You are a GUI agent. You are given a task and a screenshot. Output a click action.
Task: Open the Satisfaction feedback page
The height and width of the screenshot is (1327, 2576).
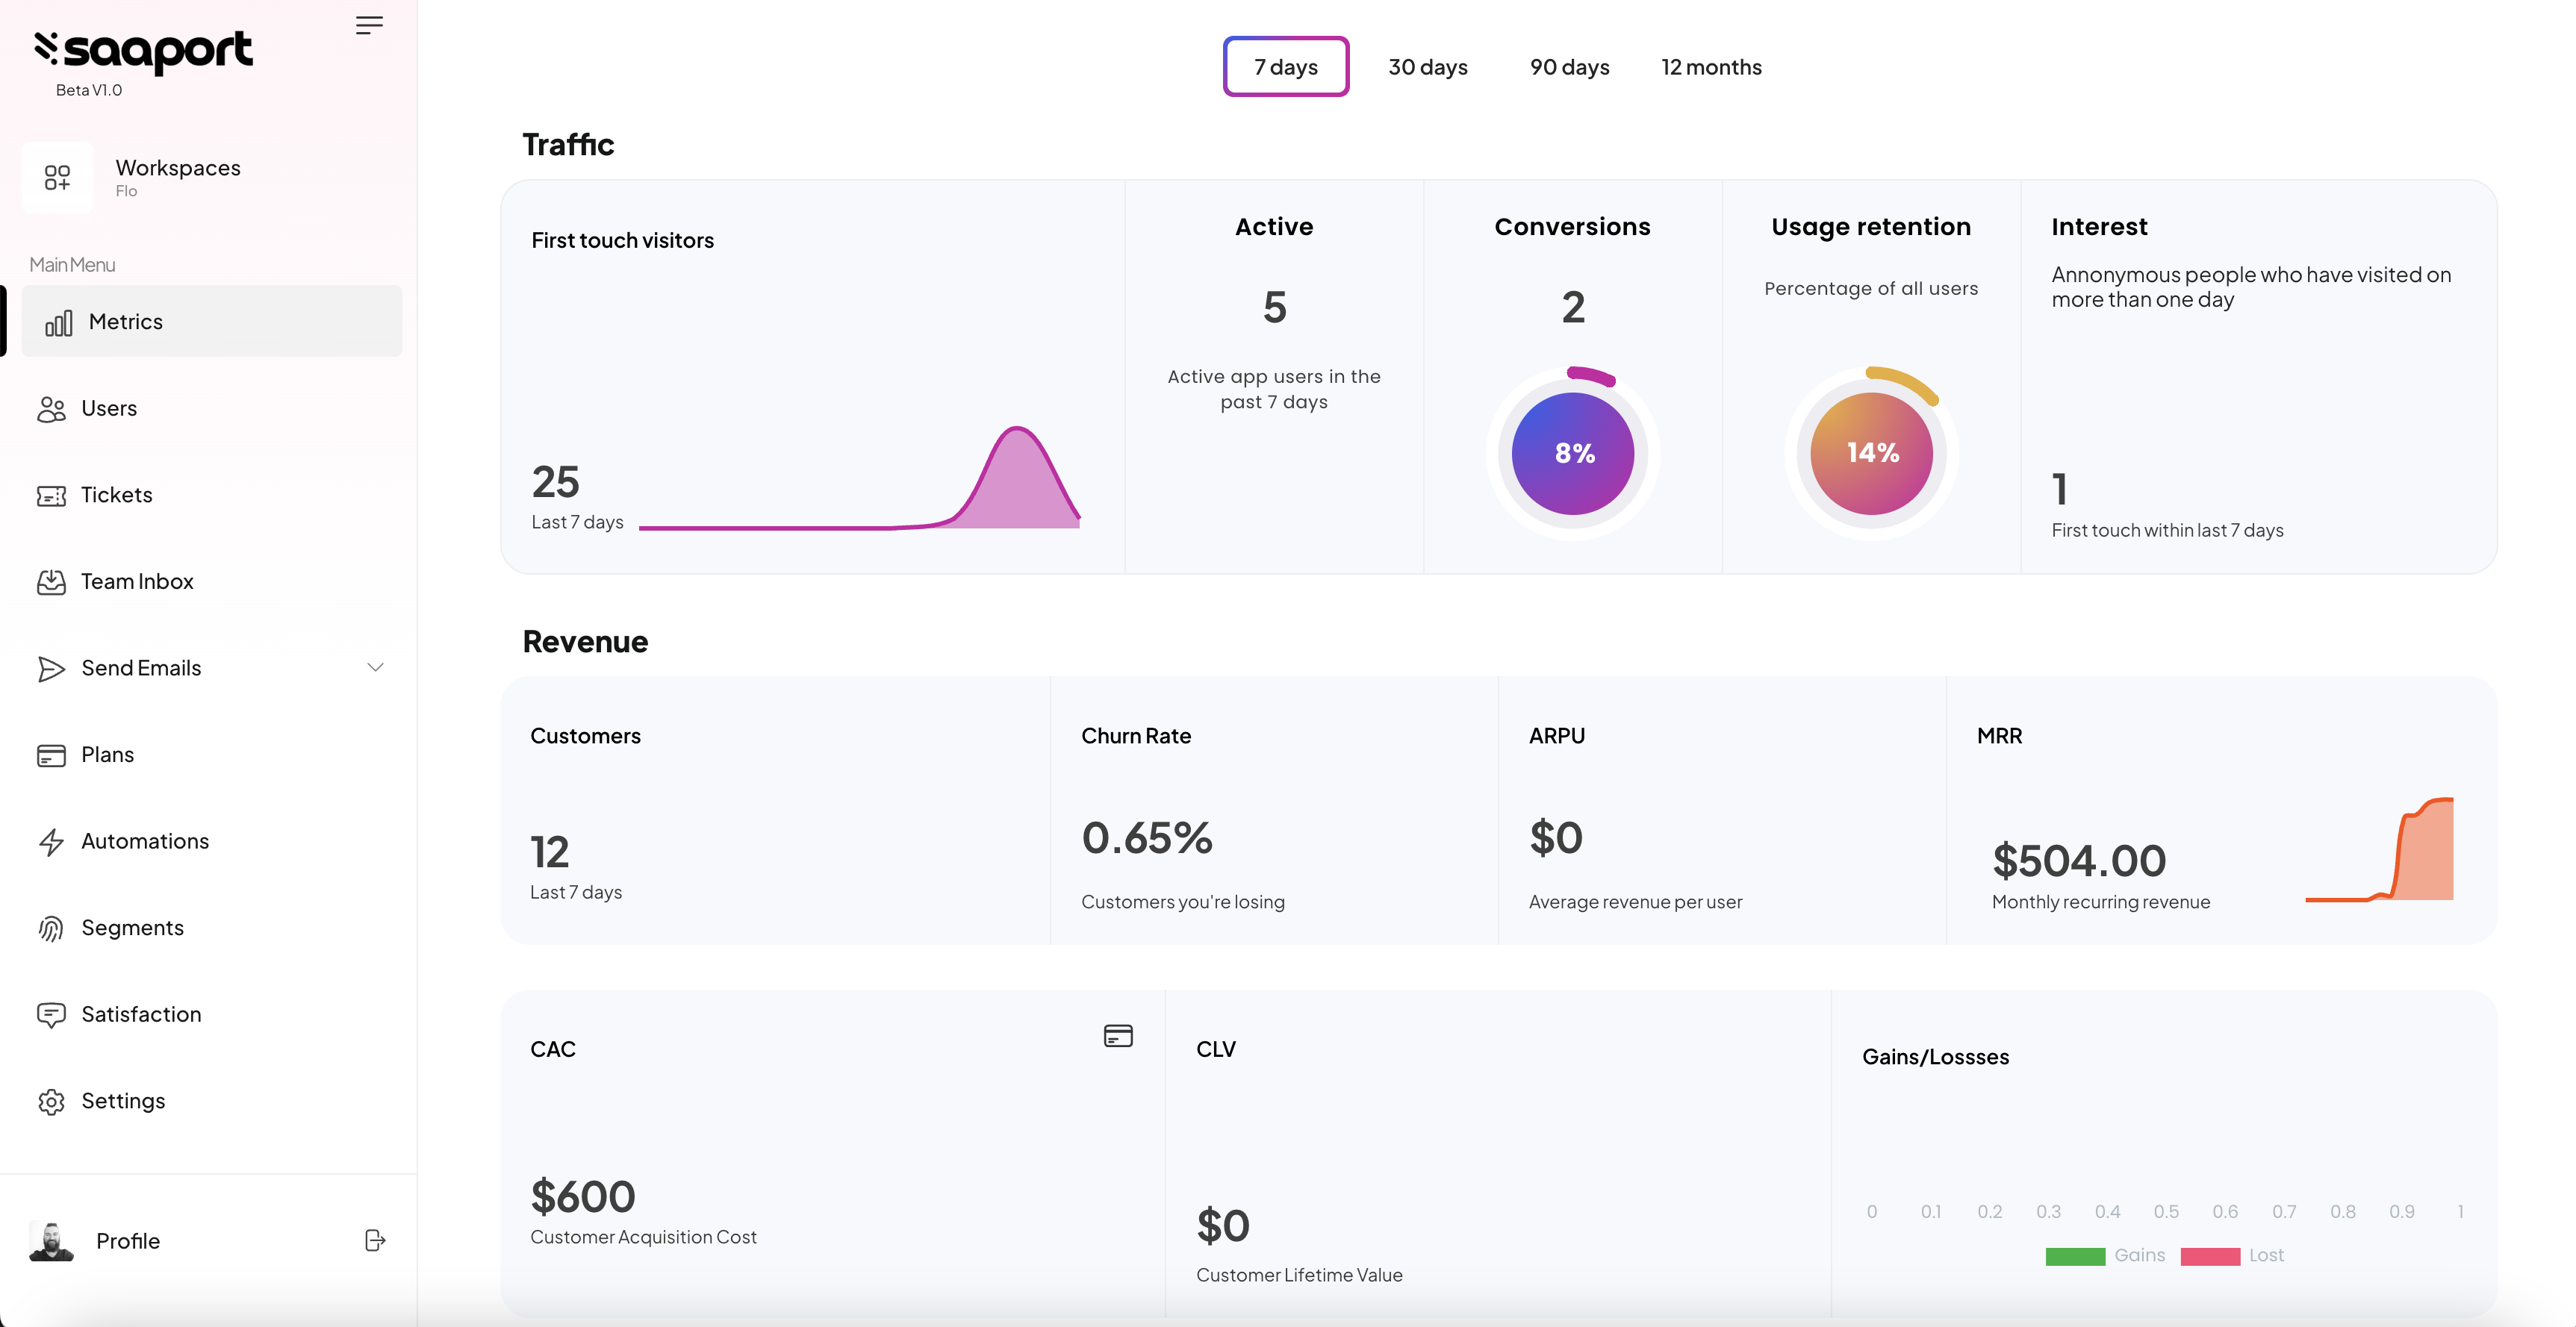pyautogui.click(x=140, y=1014)
